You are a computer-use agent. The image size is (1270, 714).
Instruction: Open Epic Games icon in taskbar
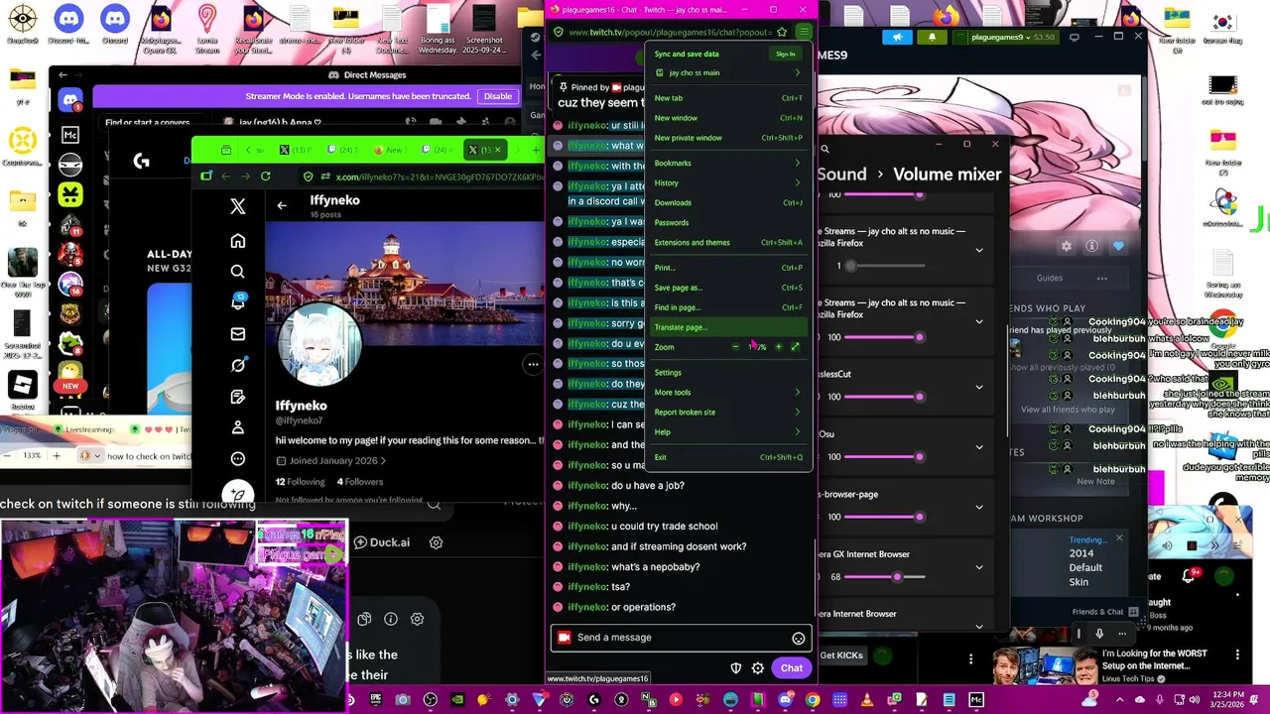pos(375,700)
